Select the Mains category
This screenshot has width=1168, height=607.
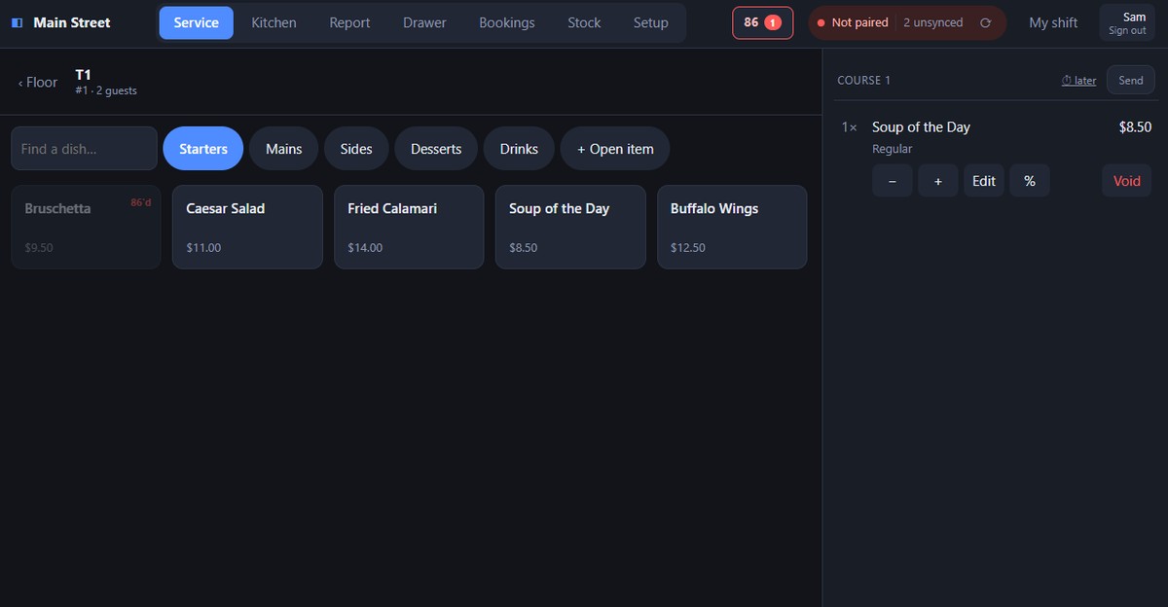point(284,149)
